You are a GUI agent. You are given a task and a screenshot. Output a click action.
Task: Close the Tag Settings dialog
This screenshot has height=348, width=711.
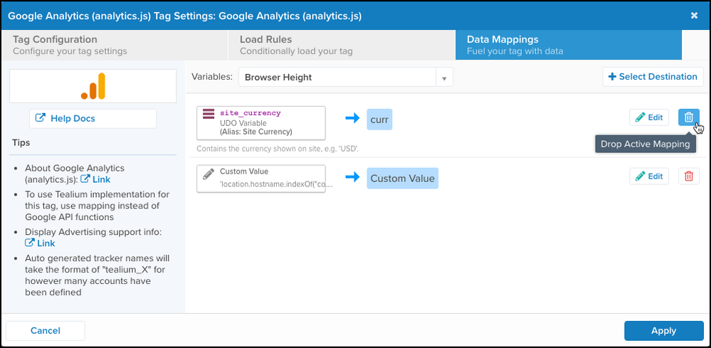coord(695,16)
